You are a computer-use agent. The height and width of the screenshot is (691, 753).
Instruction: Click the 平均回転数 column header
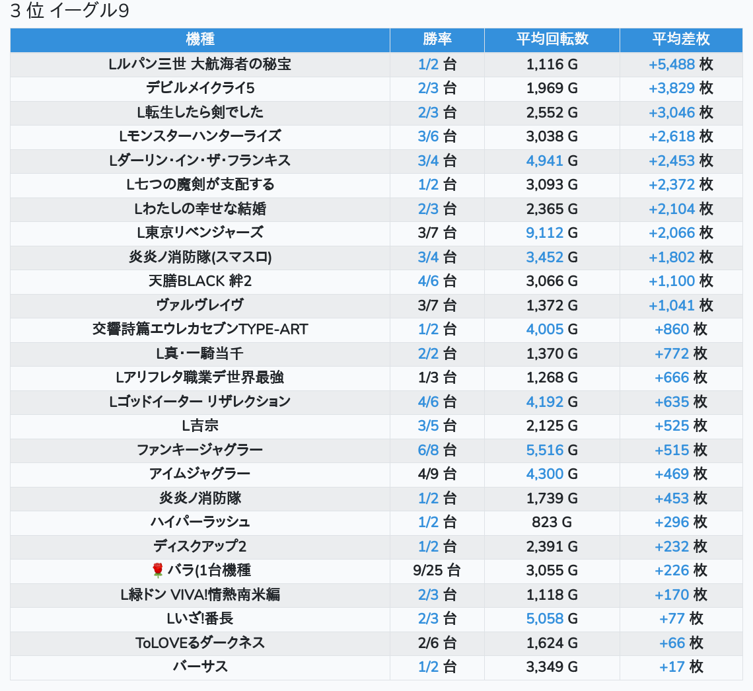[x=552, y=40]
